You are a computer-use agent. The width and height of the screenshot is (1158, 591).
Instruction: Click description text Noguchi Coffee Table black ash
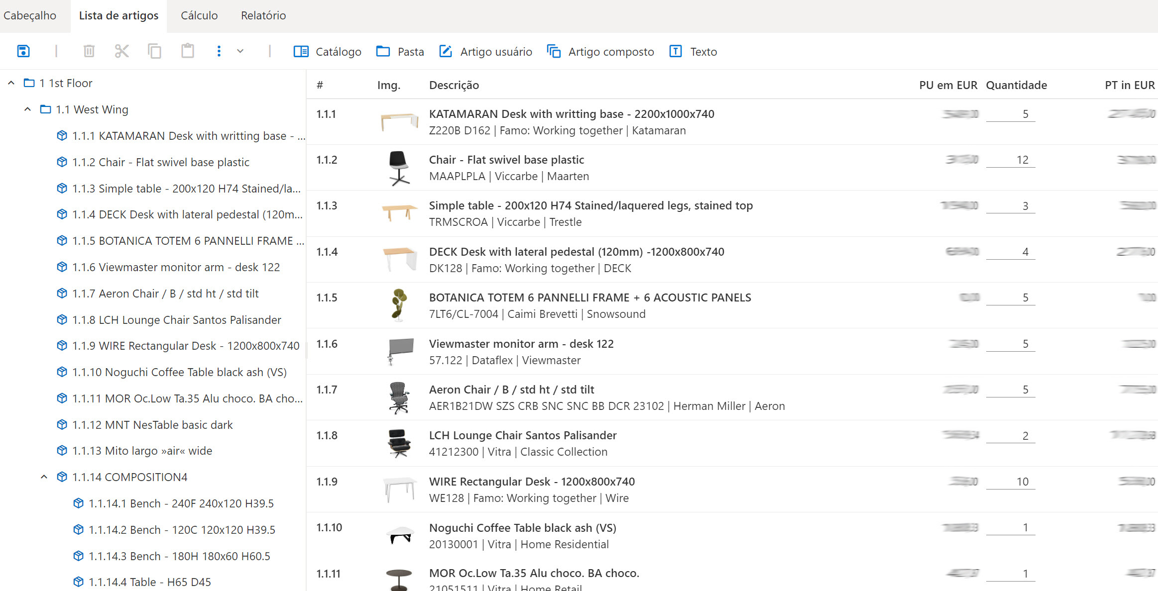[523, 528]
